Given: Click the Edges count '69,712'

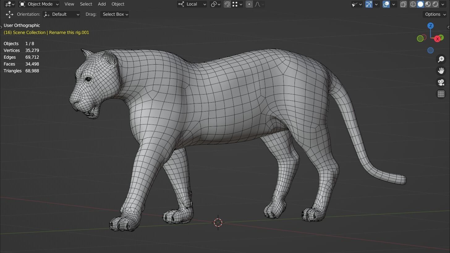Looking at the screenshot, I should [32, 57].
